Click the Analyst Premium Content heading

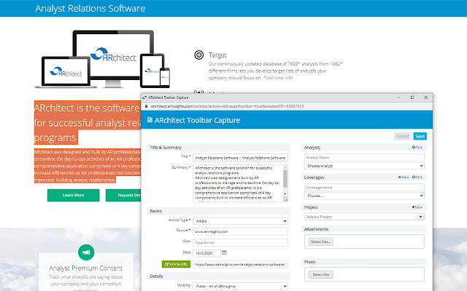pyautogui.click(x=86, y=268)
